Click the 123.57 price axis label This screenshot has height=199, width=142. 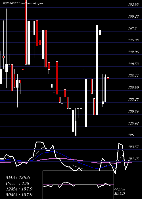(x=133, y=147)
